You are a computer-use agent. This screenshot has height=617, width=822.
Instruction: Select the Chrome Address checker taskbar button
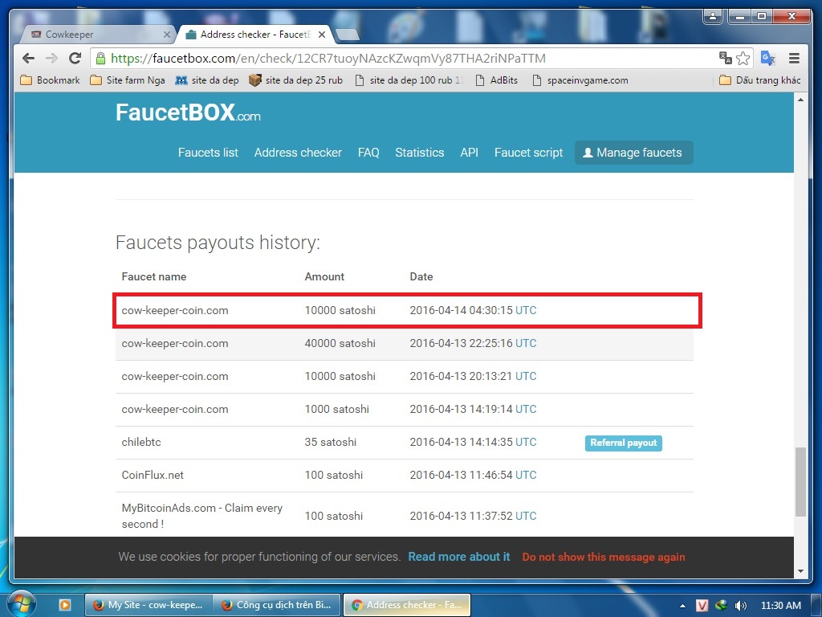pyautogui.click(x=407, y=605)
